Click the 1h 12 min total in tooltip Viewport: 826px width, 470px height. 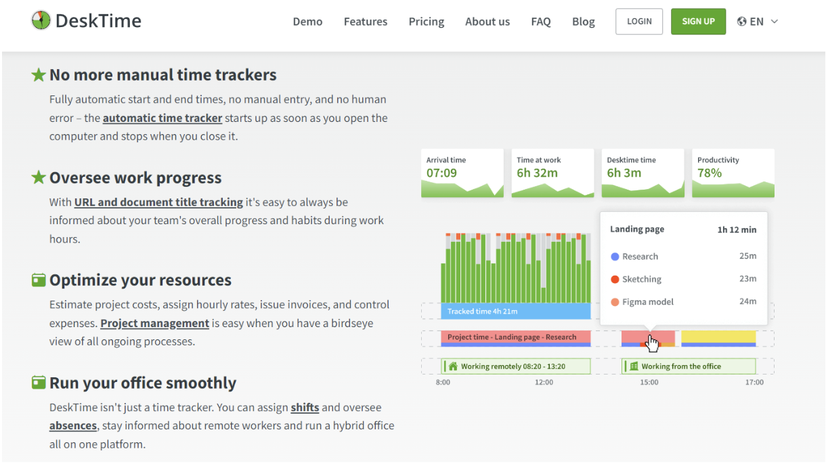point(737,230)
